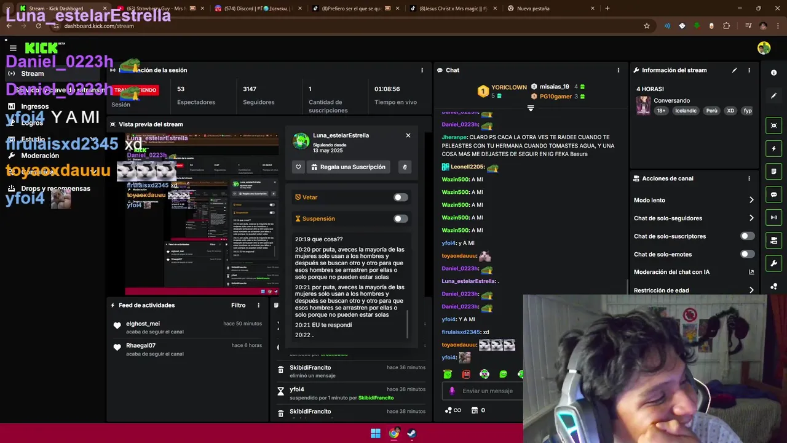Click the Enviar un mensaje input field

[x=489, y=391]
